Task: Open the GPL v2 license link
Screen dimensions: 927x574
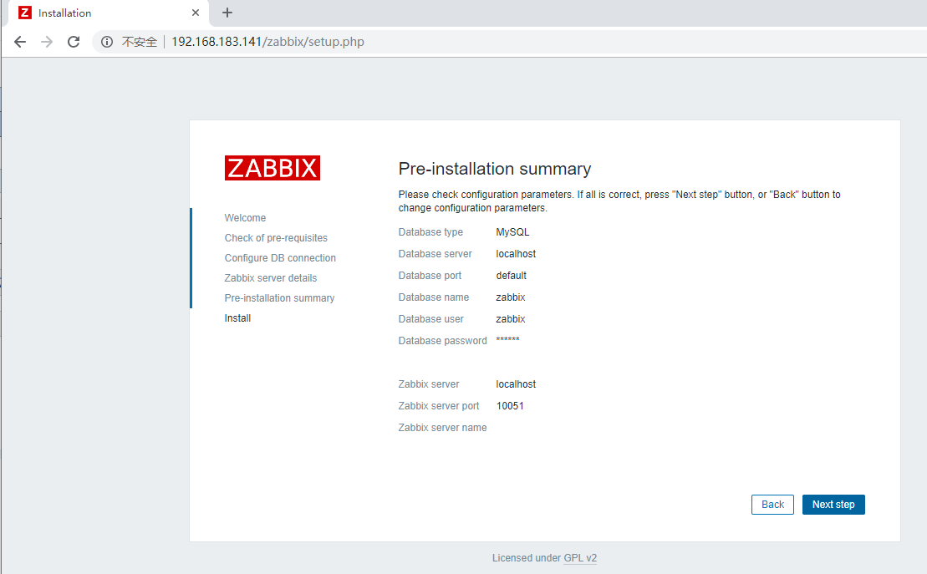Action: tap(580, 558)
